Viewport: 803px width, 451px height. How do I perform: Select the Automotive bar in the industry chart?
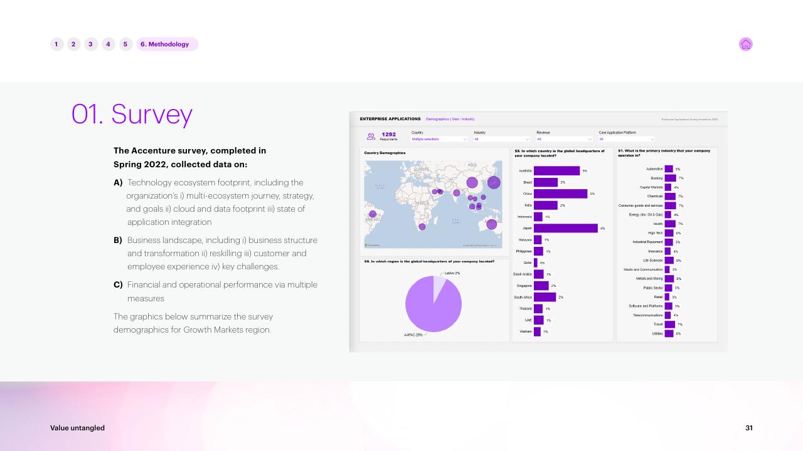[669, 169]
